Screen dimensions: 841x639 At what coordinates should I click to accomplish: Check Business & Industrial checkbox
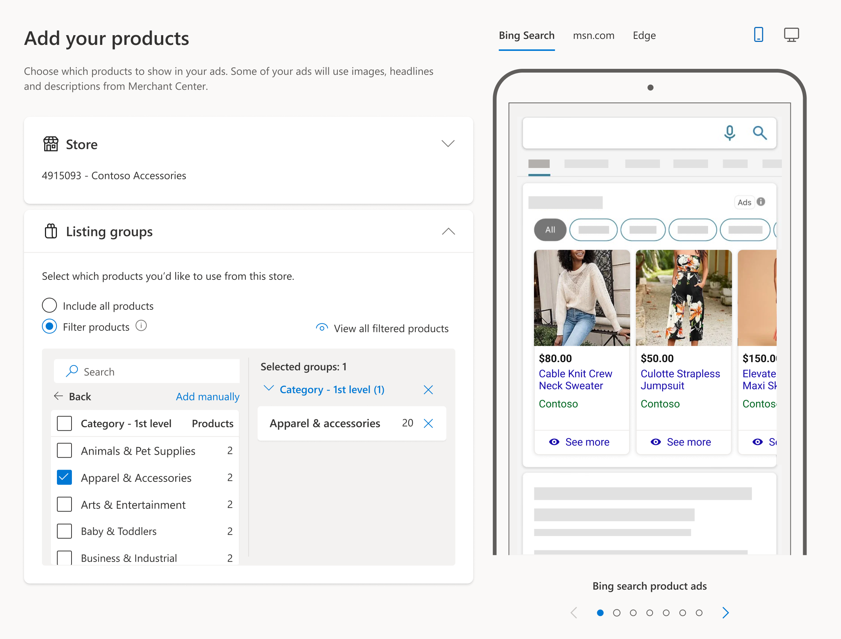64,557
